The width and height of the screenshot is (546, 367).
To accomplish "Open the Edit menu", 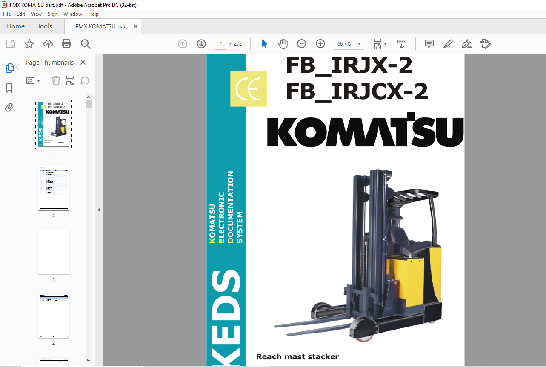I will [21, 14].
